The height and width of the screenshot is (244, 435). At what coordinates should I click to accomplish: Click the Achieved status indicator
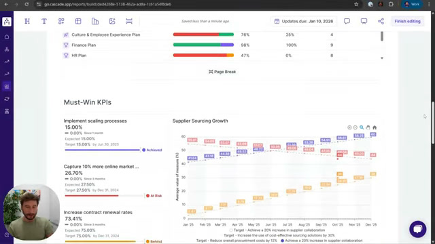[152, 150]
